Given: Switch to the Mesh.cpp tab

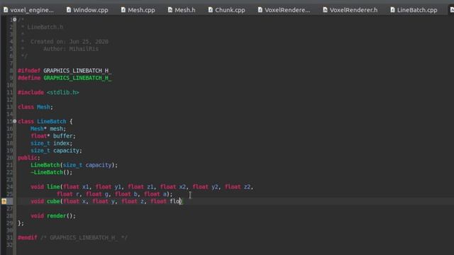Looking at the screenshot, I should click(138, 10).
